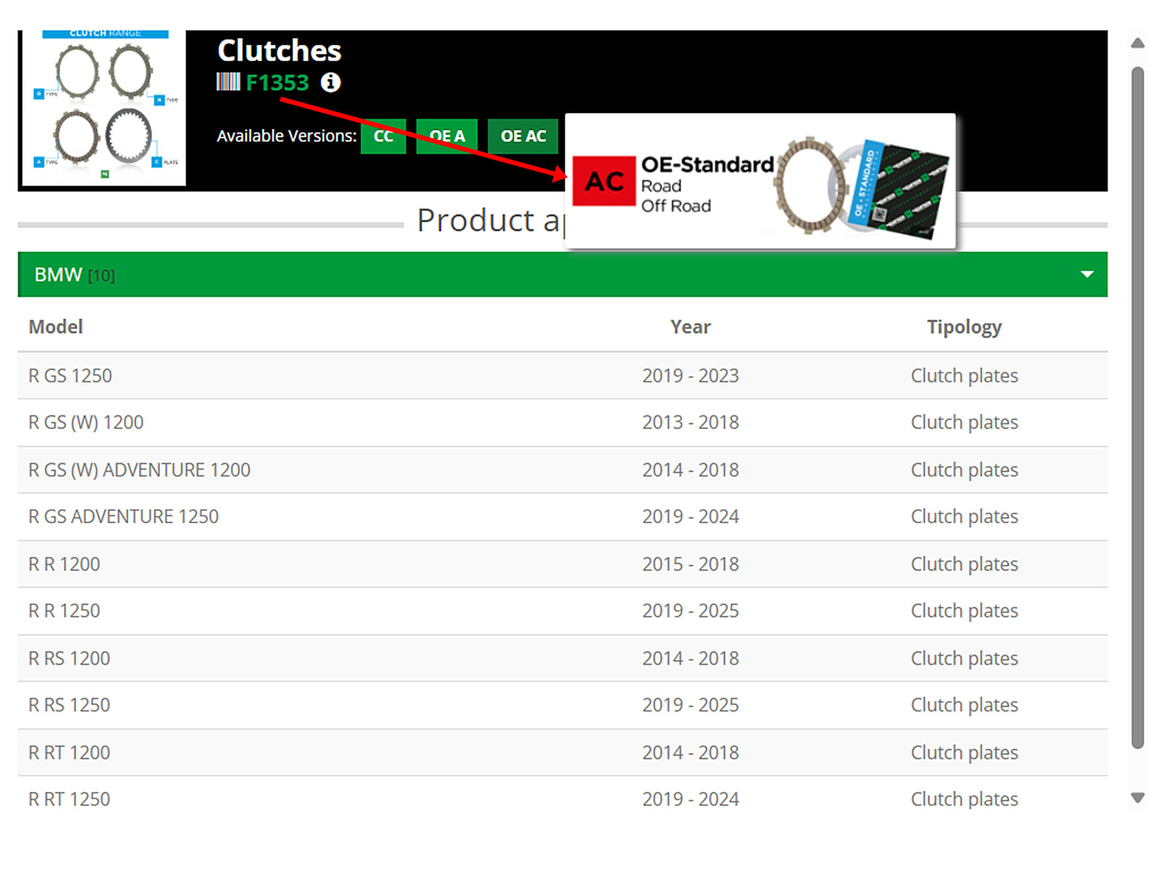Screen dimensions: 1166x881
Task: Click the OE-Standard popup title
Action: coord(707,165)
